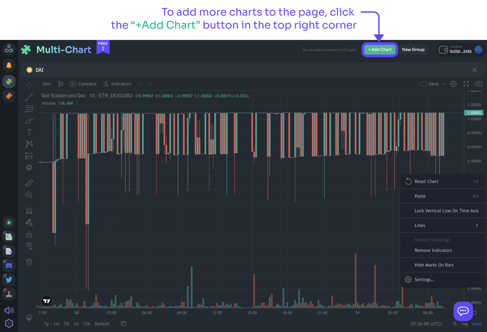Toggle log scale on the price axis
Image resolution: width=487 pixels, height=332 pixels.
pos(465,324)
